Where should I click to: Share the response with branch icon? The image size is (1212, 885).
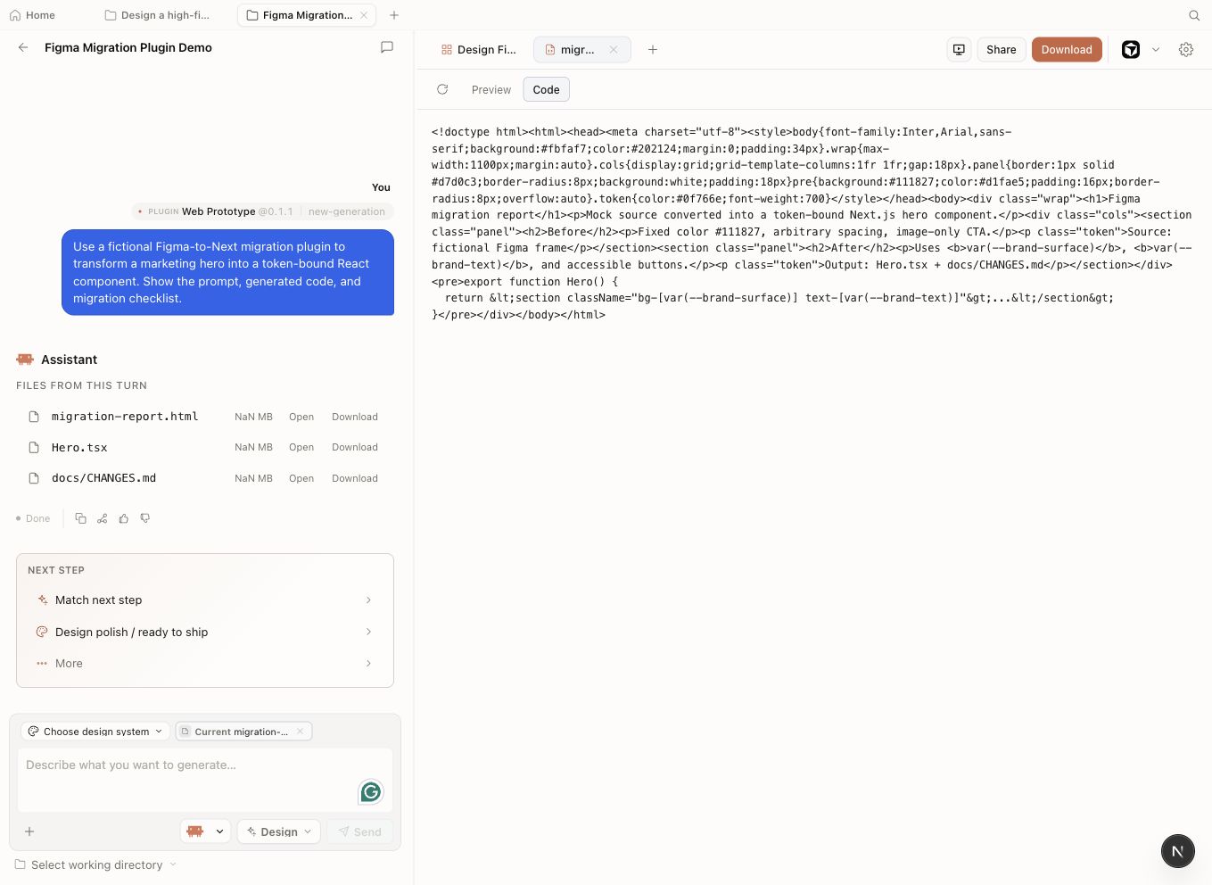point(102,518)
